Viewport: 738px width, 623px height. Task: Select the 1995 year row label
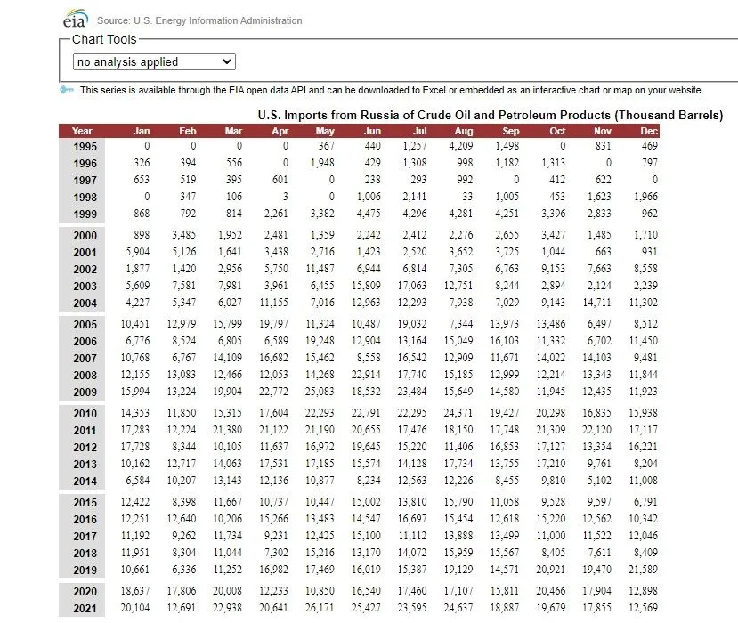click(x=85, y=146)
